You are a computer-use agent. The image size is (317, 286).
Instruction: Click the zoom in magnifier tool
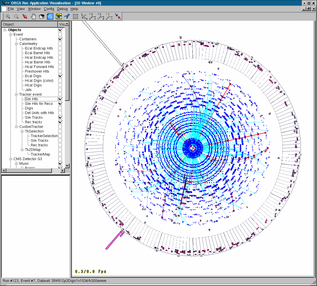pyautogui.click(x=8, y=17)
